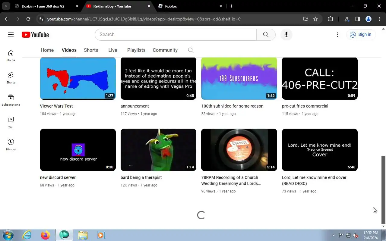Open the channel Playlists tab
This screenshot has height=241, width=386.
[x=136, y=50]
